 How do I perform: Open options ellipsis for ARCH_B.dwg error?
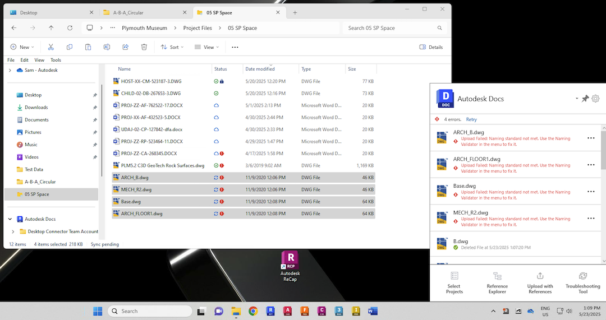pos(591,138)
